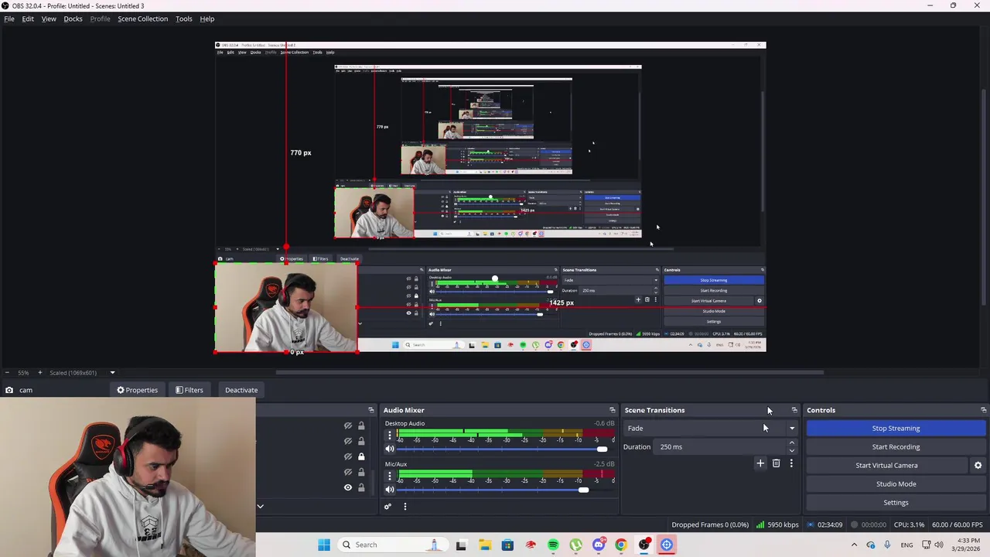Undock the Scene Transitions panel

click(x=794, y=410)
